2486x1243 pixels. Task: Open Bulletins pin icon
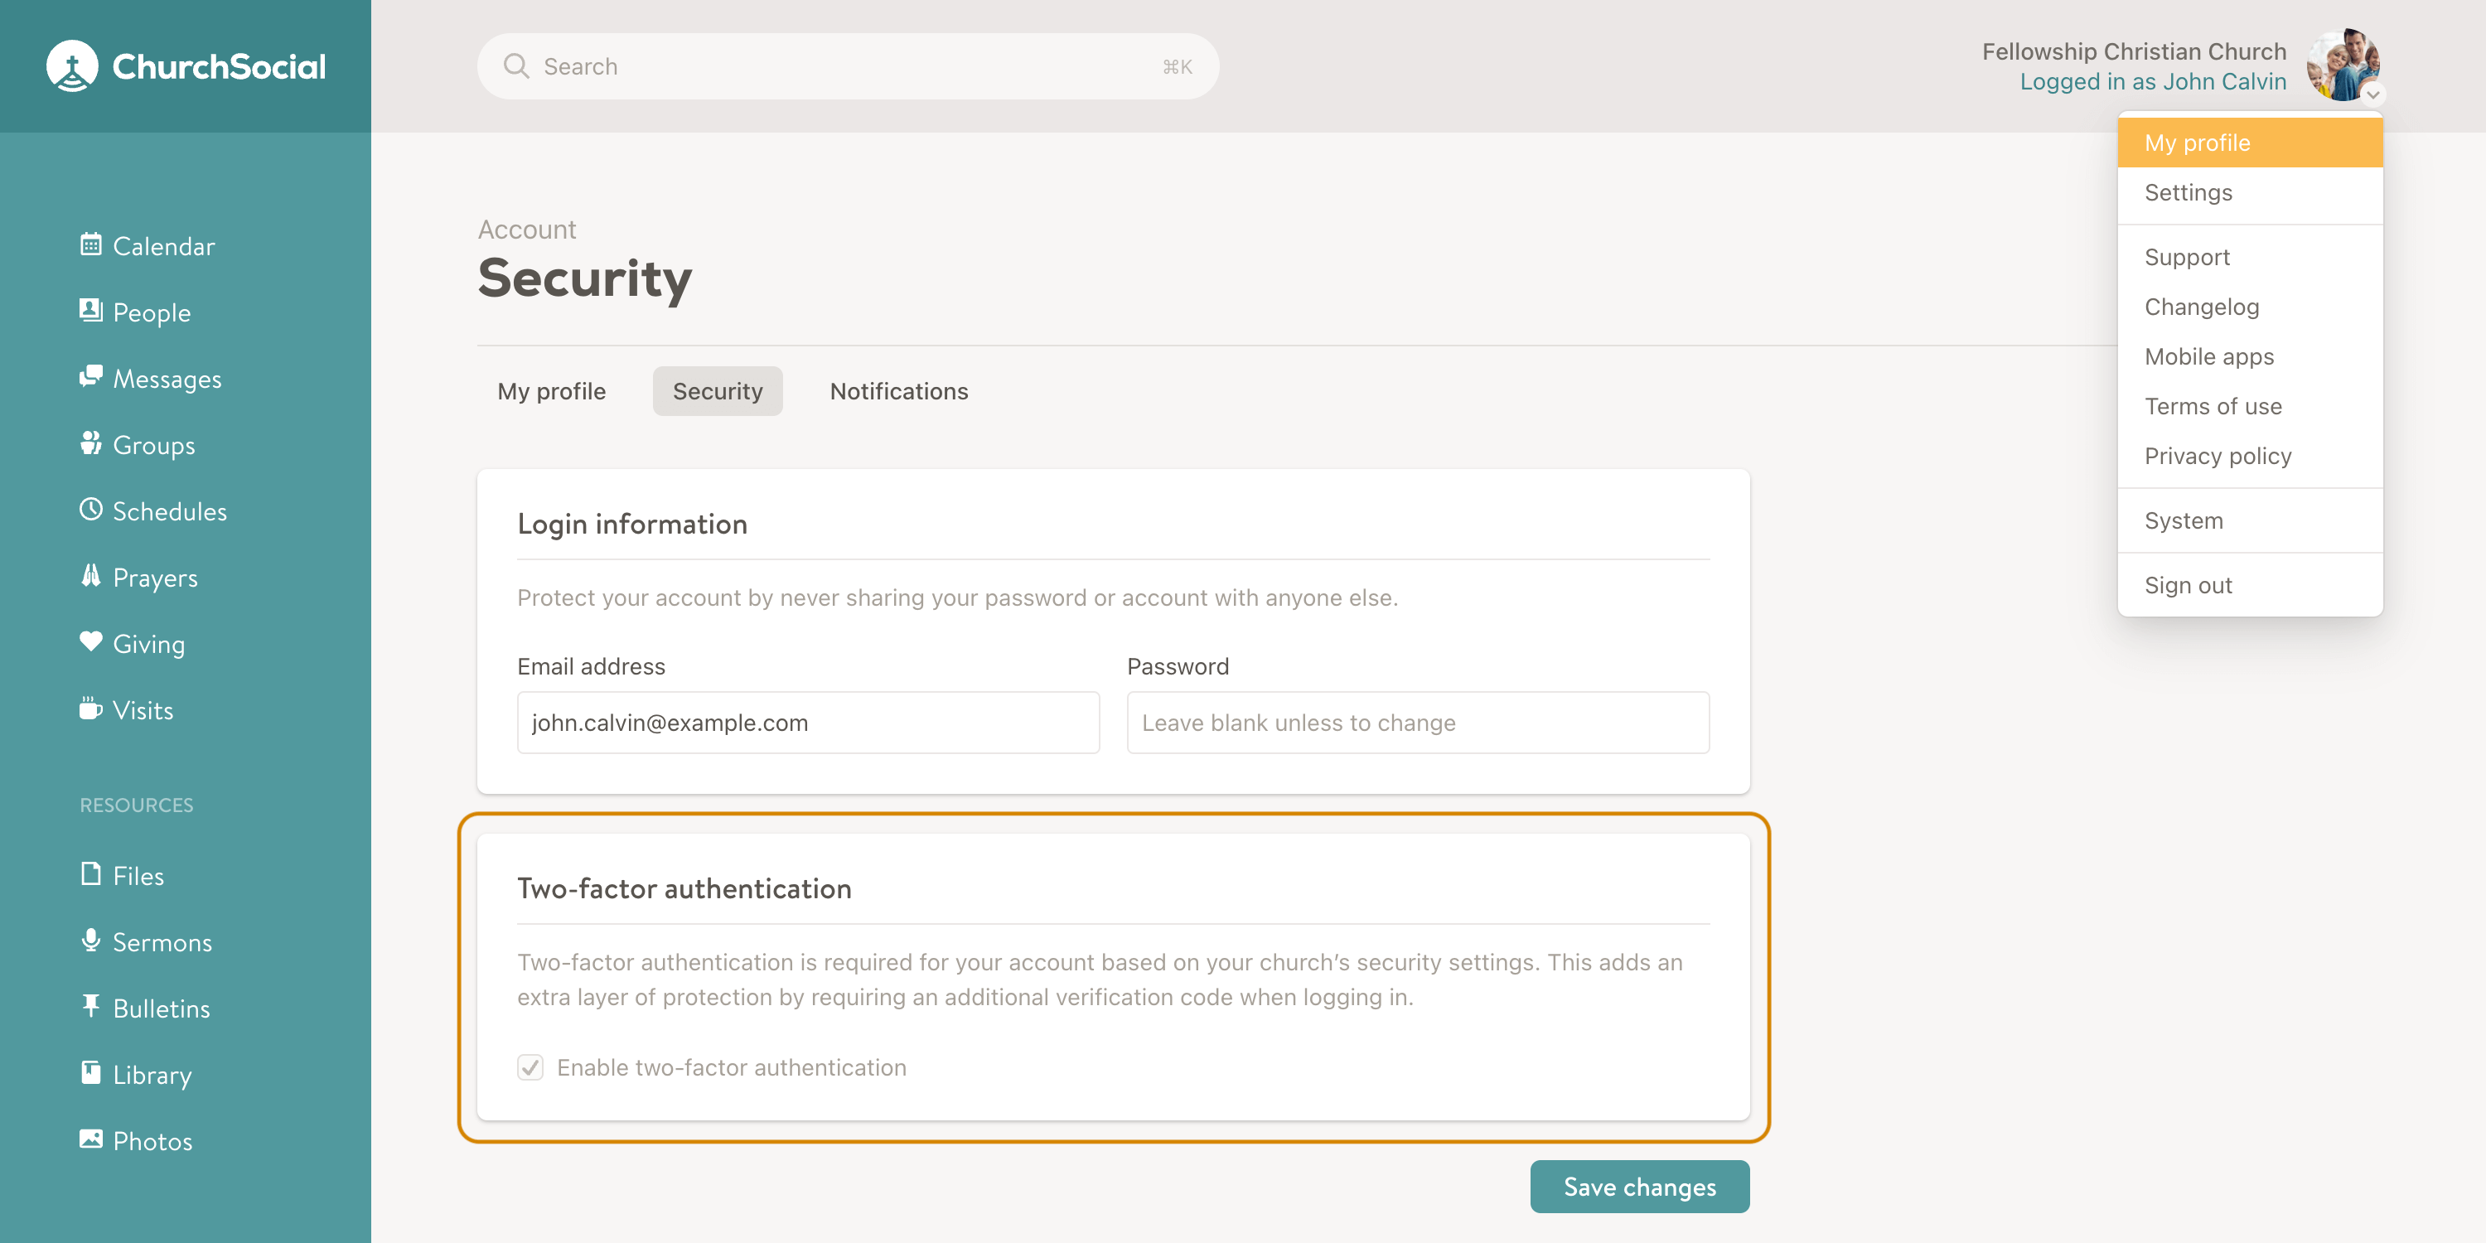pos(90,1007)
